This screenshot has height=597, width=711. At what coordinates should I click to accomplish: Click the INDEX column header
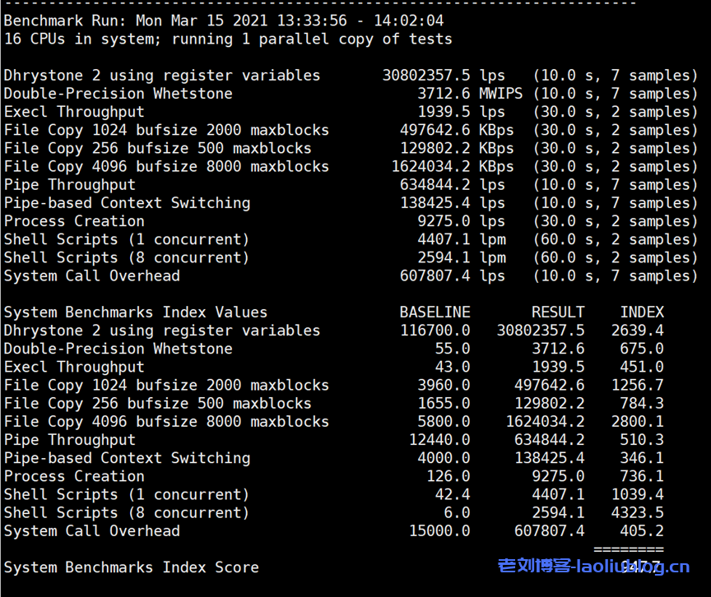pos(641,312)
